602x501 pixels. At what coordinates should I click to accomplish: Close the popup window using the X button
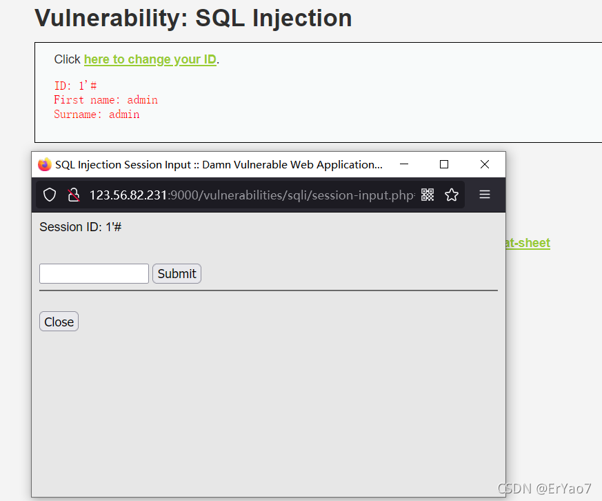485,164
